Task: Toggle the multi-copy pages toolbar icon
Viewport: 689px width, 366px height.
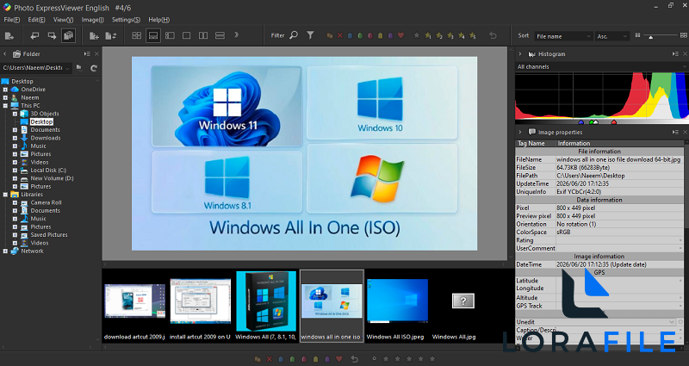Action: coord(69,35)
